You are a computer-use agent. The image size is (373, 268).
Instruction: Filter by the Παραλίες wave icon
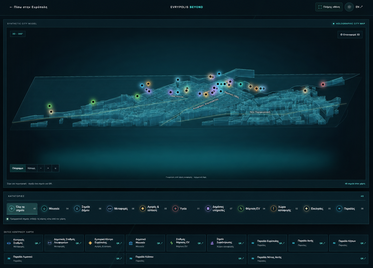click(x=339, y=209)
